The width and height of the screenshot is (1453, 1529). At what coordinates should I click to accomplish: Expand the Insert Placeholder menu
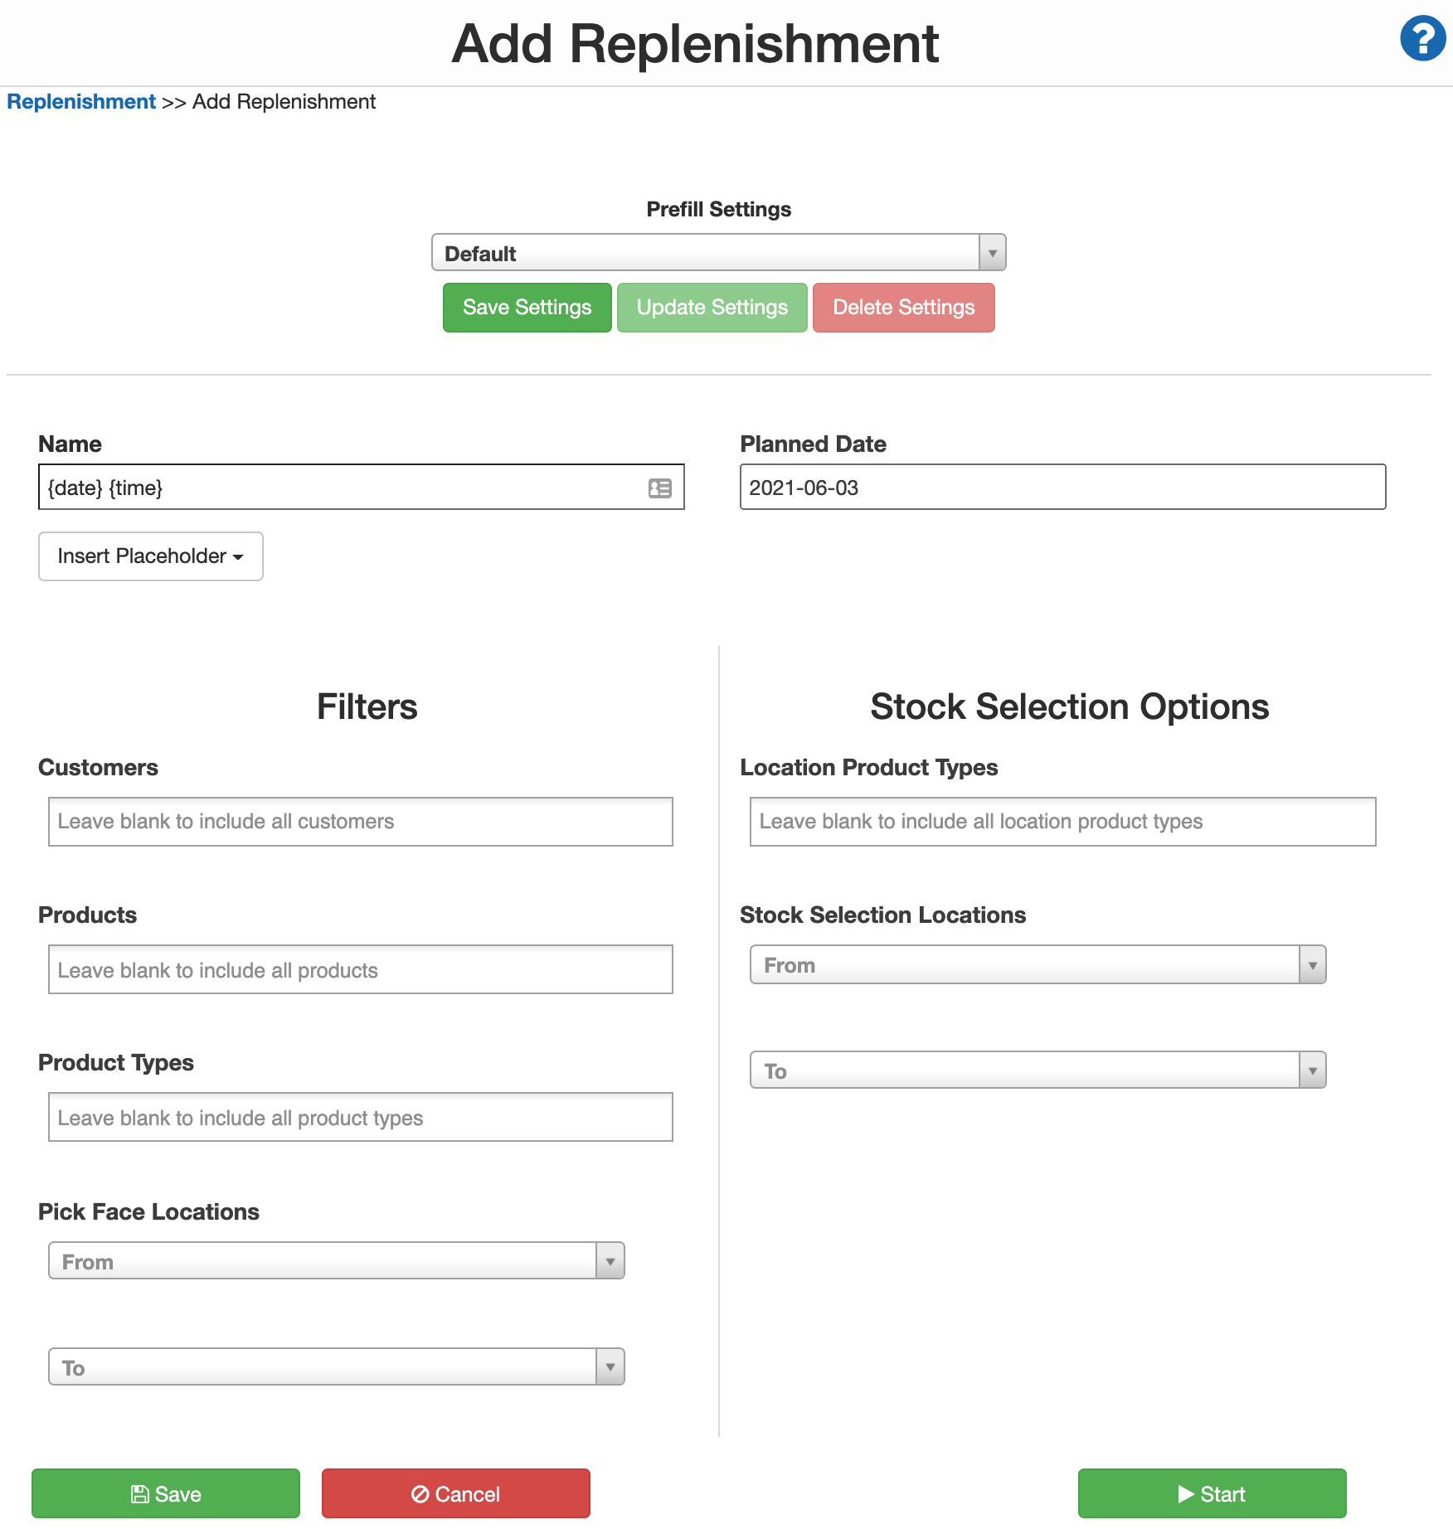[x=149, y=556]
